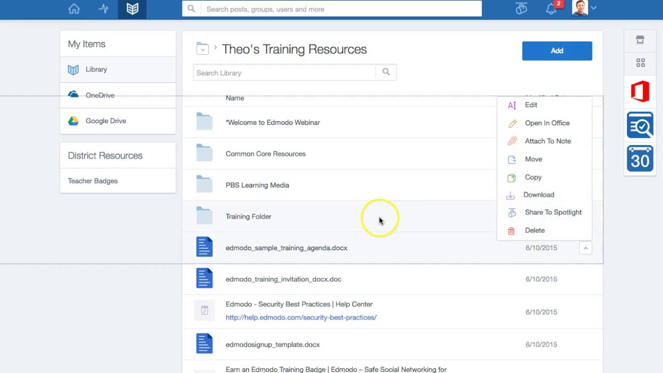The image size is (663, 373).
Task: Open the progress pulse icon
Action: (104, 9)
